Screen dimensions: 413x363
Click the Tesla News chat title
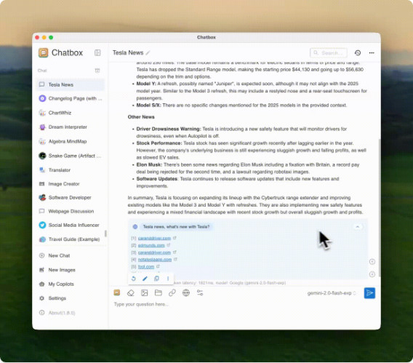128,53
